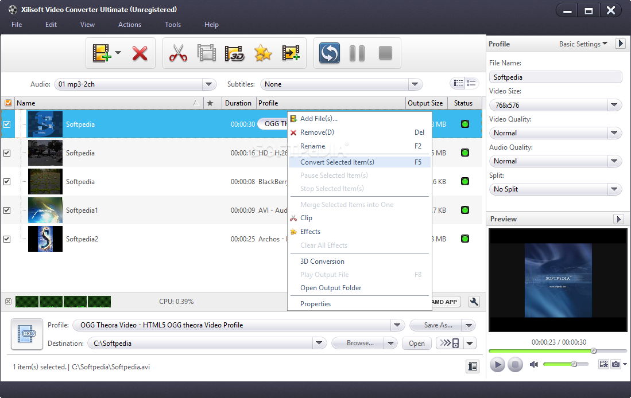
Task: Stop the preview video playback
Action: [x=515, y=364]
